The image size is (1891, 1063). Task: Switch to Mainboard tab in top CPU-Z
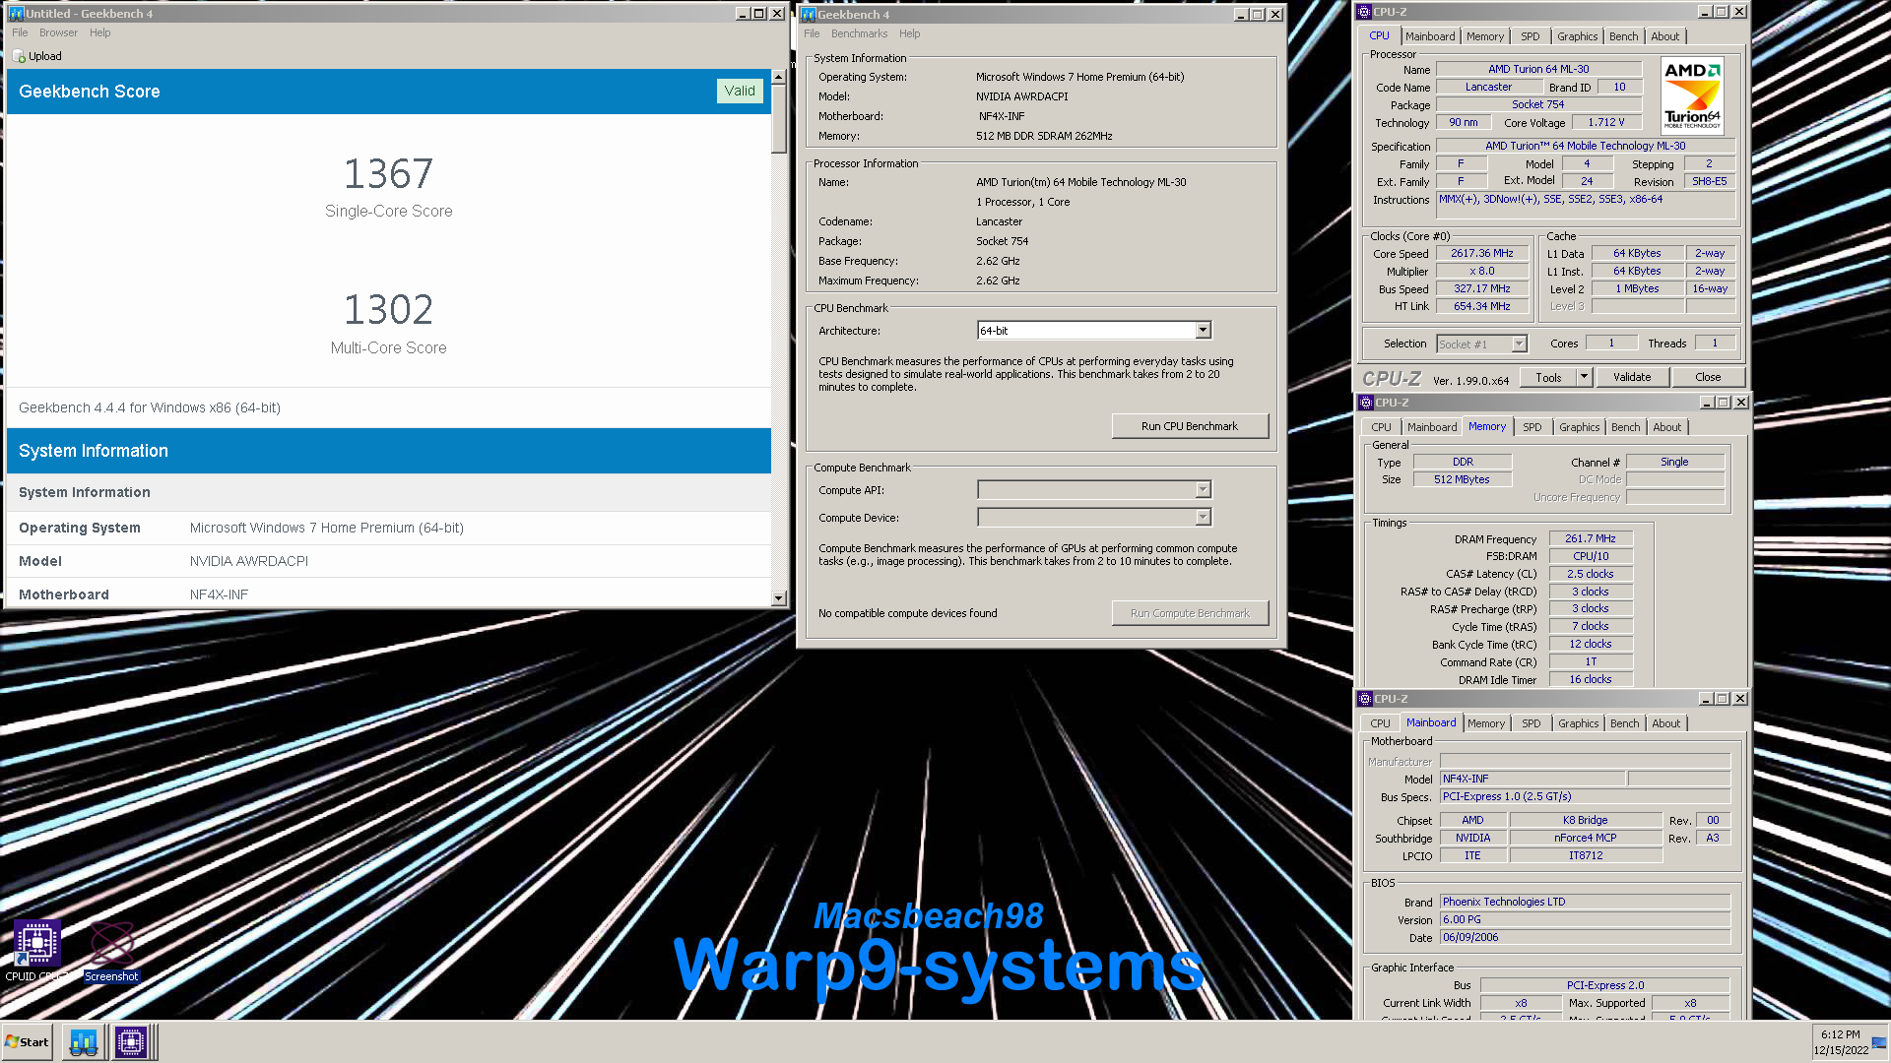click(x=1430, y=36)
